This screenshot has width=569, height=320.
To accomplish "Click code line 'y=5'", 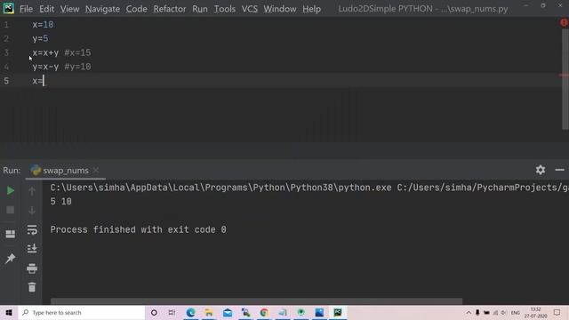I will point(40,38).
